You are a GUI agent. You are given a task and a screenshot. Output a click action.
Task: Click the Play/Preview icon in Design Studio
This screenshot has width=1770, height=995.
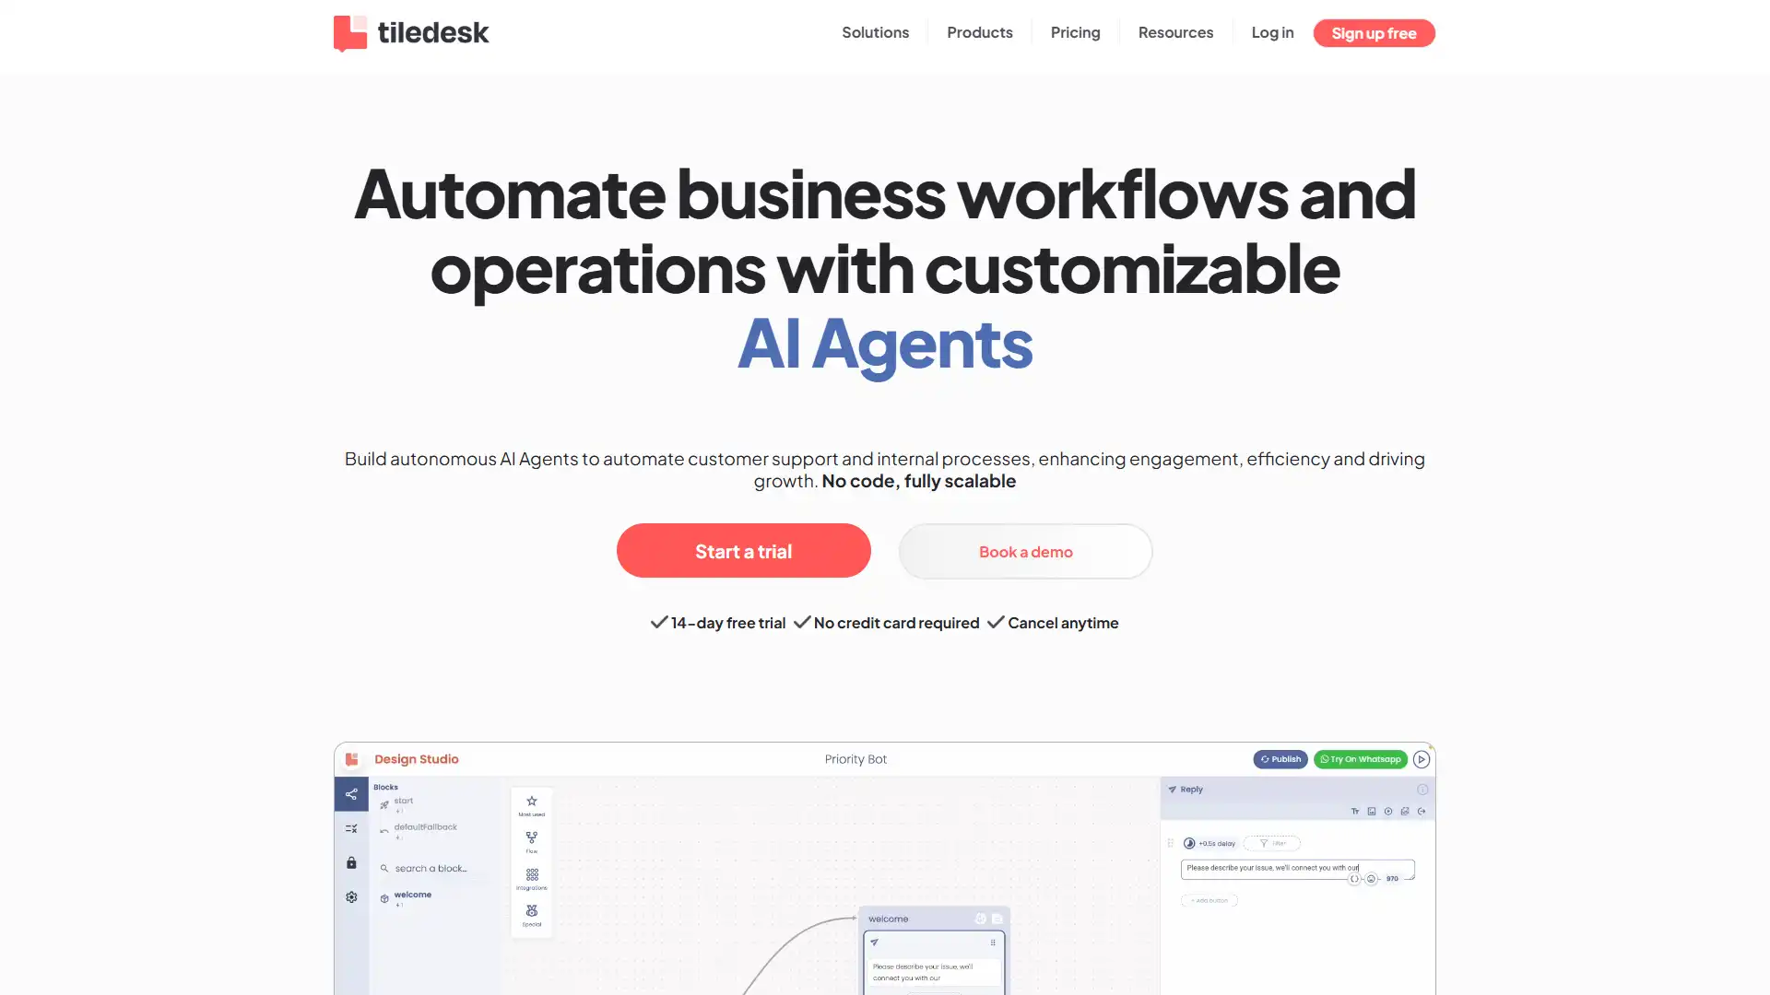tap(1420, 758)
